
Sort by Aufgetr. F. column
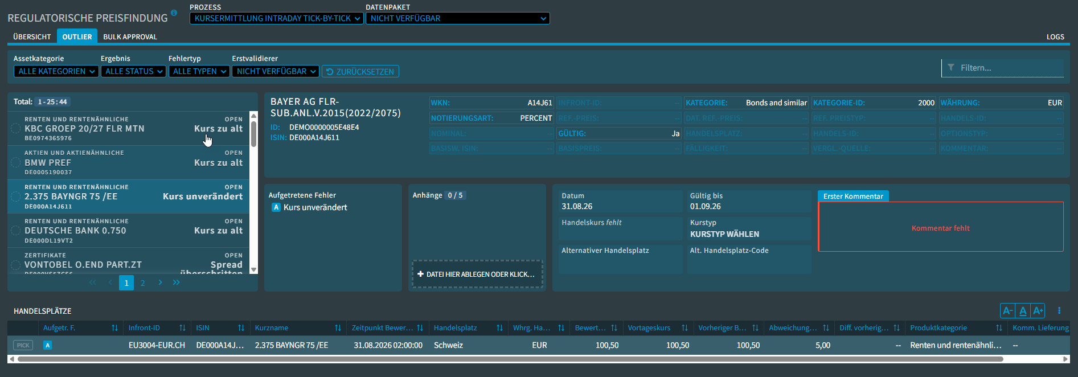114,328
